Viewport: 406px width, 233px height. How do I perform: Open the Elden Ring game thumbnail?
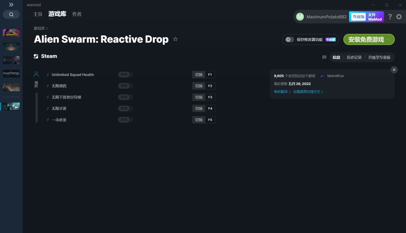pyautogui.click(x=11, y=47)
